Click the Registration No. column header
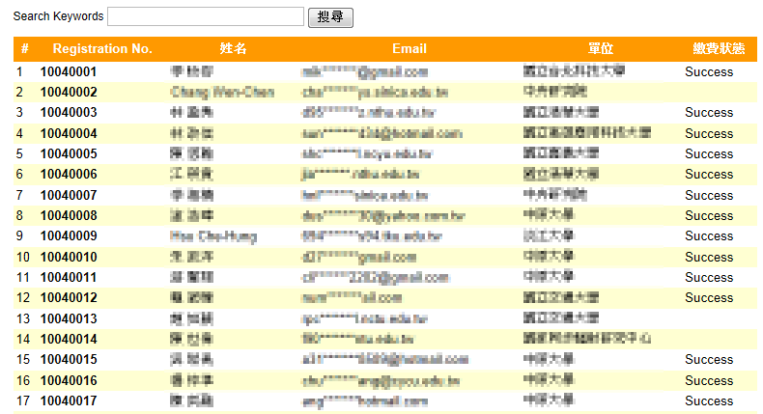Image resolution: width=763 pixels, height=414 pixels. [x=102, y=48]
